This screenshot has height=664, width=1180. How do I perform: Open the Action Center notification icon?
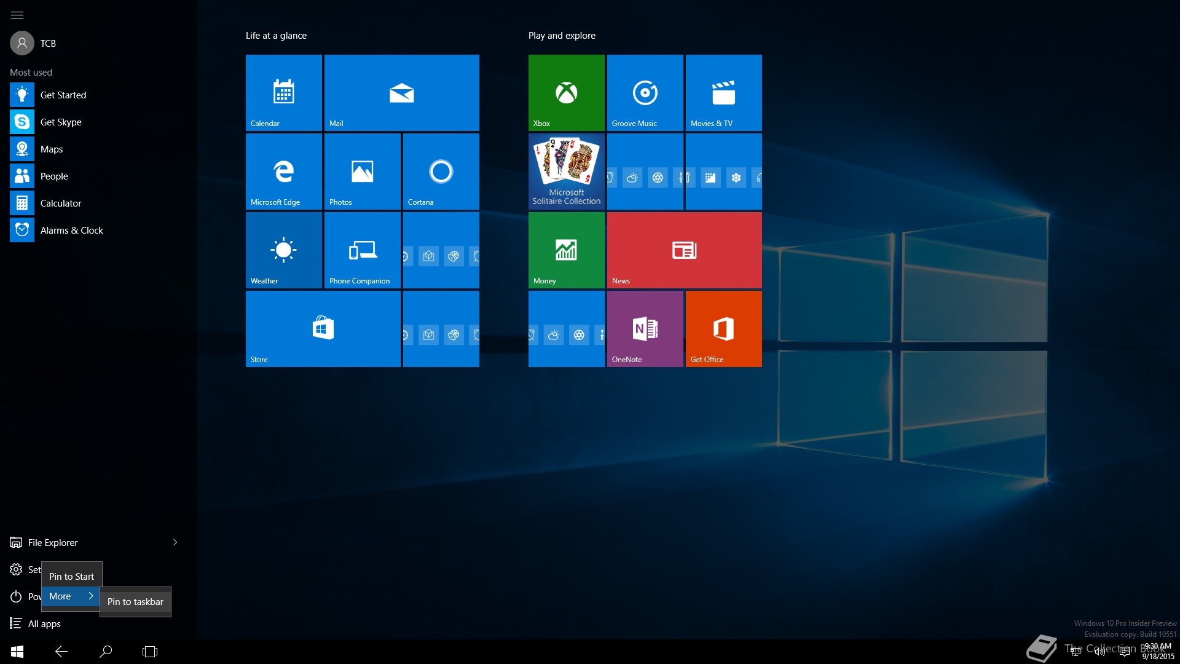pos(1125,652)
